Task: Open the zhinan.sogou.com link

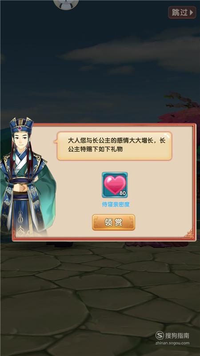Action: click(172, 343)
